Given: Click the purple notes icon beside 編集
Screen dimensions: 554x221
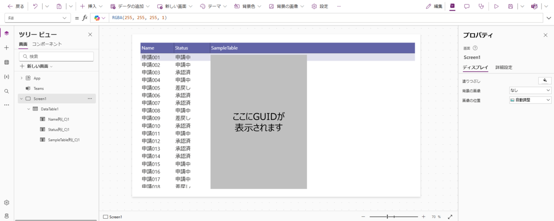Looking at the screenshot, I should (452, 6).
